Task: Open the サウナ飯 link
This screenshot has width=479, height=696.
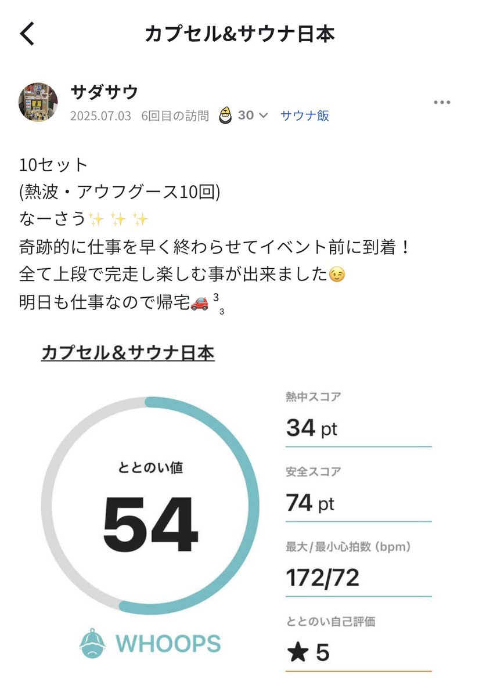Action: pos(305,116)
